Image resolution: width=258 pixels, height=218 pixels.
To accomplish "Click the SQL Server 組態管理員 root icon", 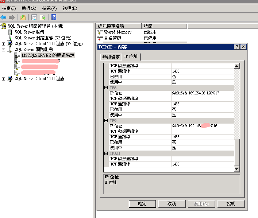I will pyautogui.click(x=3, y=26).
